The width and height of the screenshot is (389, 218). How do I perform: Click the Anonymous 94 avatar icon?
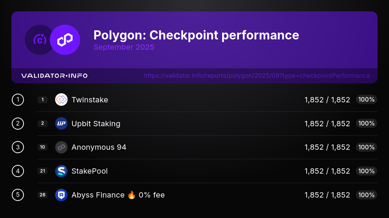click(61, 147)
